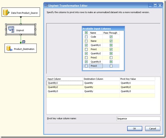
Task: Select the Quantity3 Input Column cell
Action: click(65, 91)
